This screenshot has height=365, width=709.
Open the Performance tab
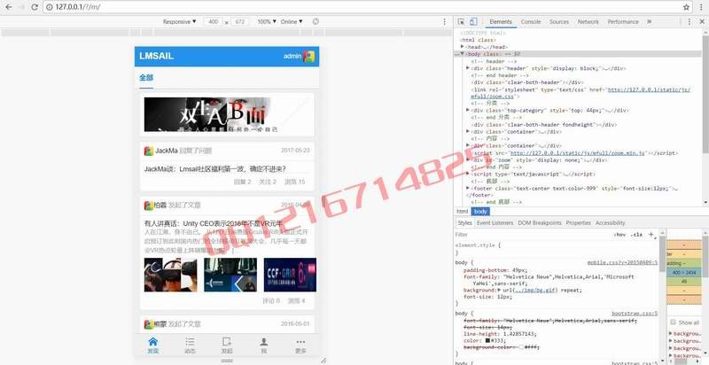(x=623, y=21)
